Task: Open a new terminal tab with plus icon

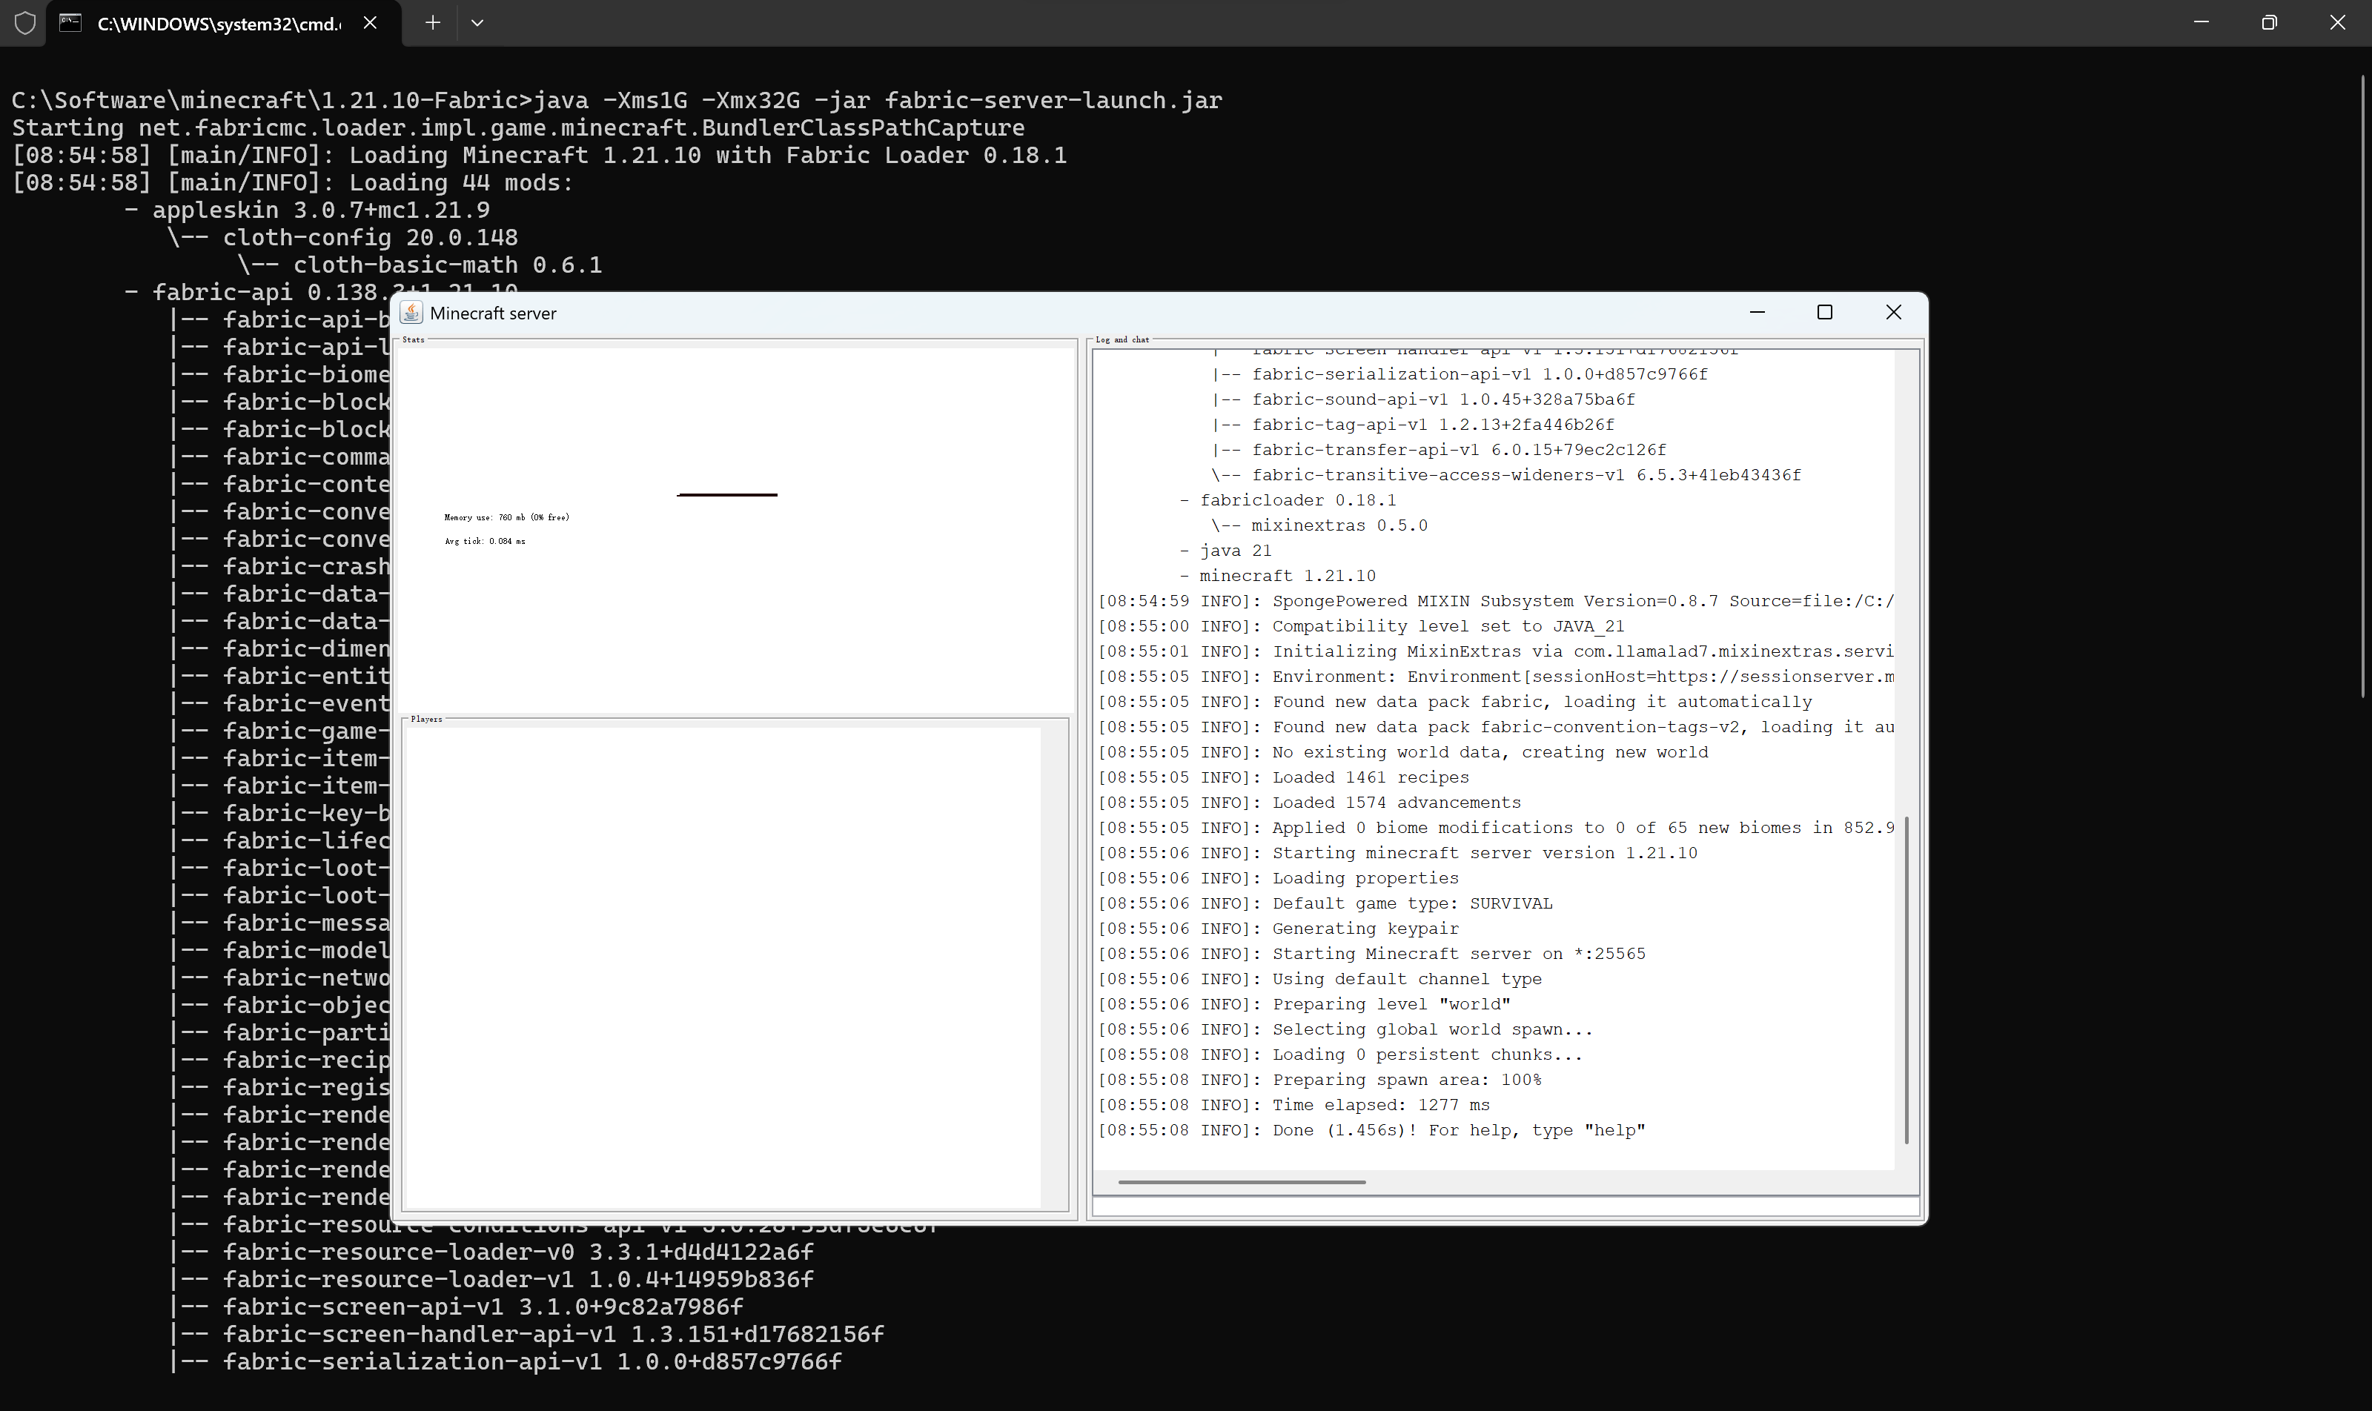Action: click(433, 23)
